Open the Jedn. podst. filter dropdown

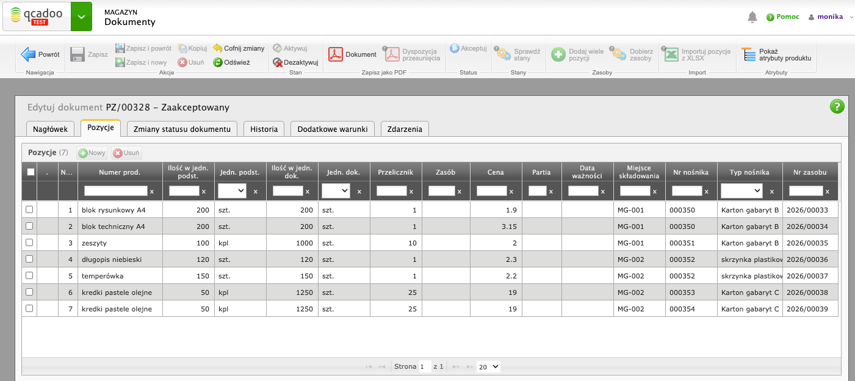click(232, 191)
